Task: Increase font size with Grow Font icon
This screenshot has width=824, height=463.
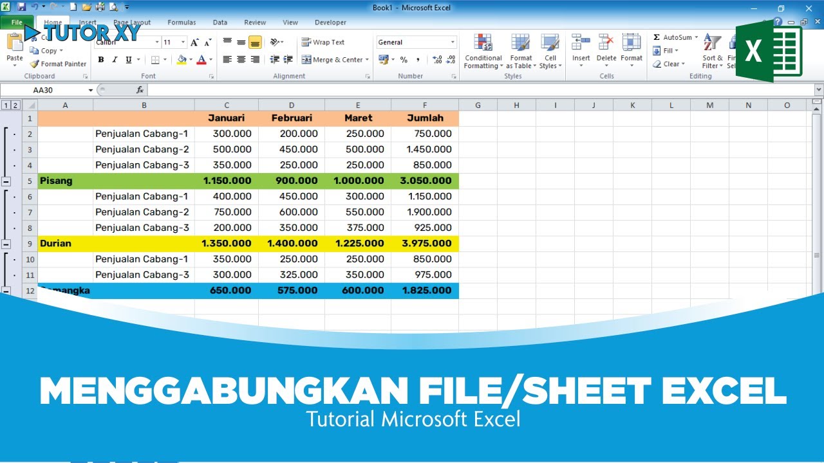Action: coord(194,42)
